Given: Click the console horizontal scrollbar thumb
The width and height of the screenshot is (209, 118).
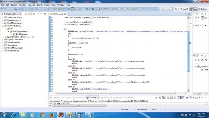Looking at the screenshot, I should pyautogui.click(x=79, y=106).
